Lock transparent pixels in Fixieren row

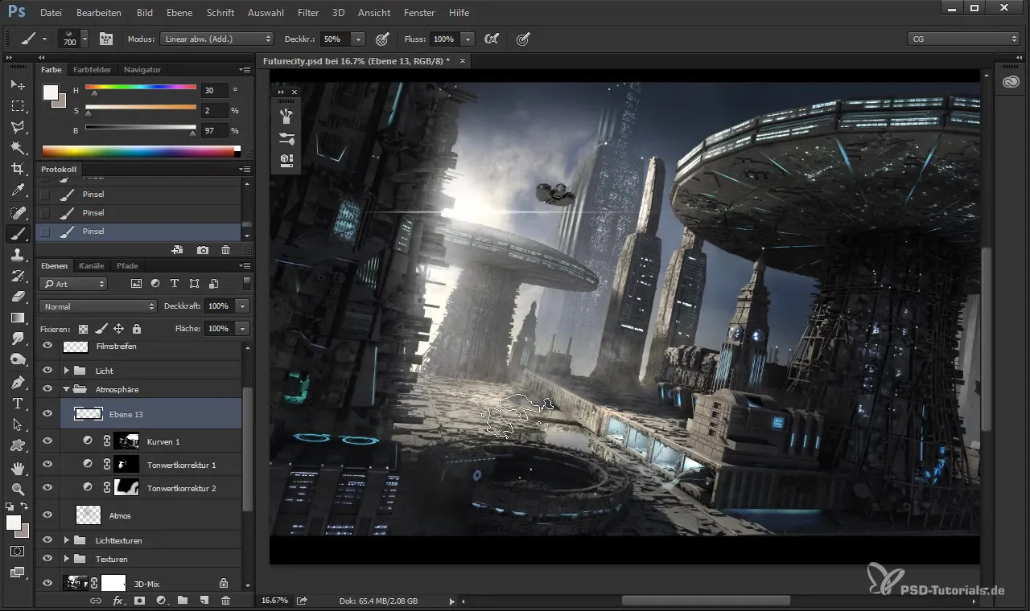tap(83, 329)
